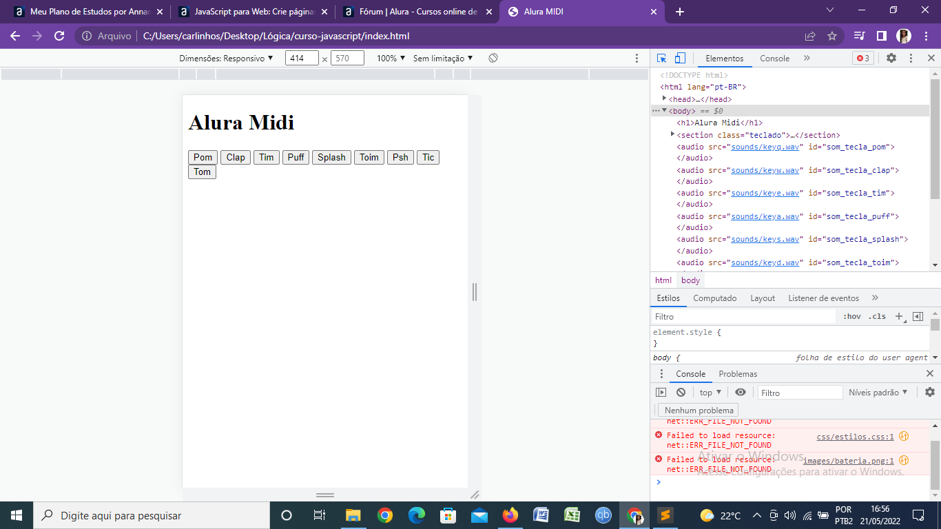The width and height of the screenshot is (941, 529).
Task: Open the Layout tab
Action: (x=763, y=298)
